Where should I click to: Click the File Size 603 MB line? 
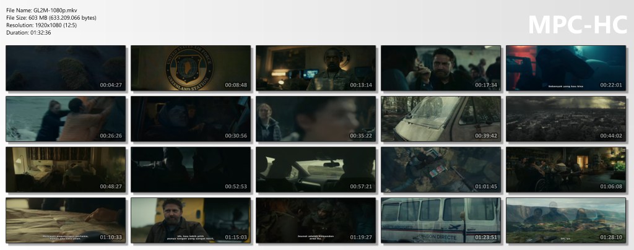click(51, 18)
